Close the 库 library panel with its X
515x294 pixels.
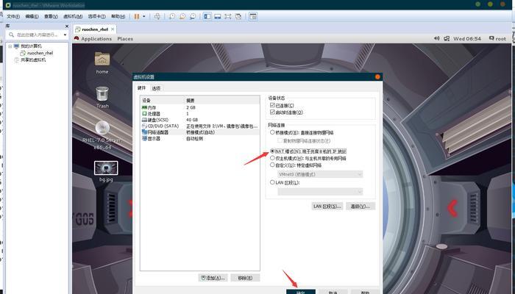pyautogui.click(x=67, y=26)
